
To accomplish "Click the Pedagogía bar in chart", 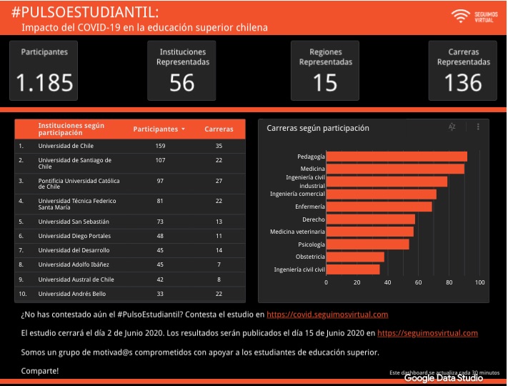I will (x=397, y=157).
